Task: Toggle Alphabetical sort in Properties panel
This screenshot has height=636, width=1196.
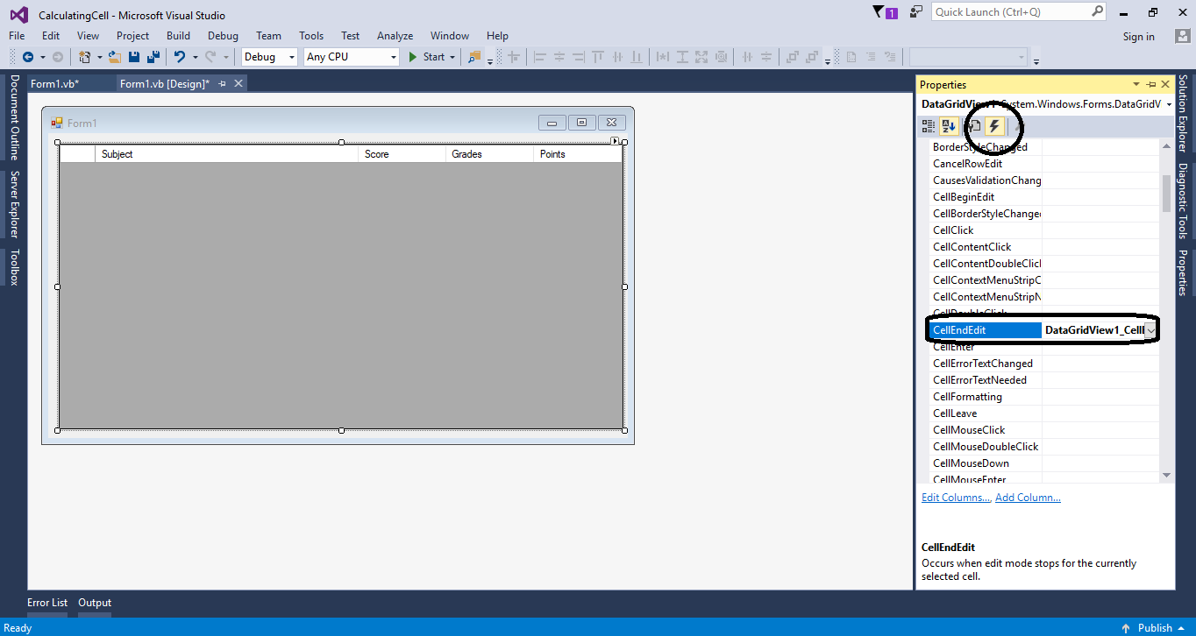Action: [950, 126]
